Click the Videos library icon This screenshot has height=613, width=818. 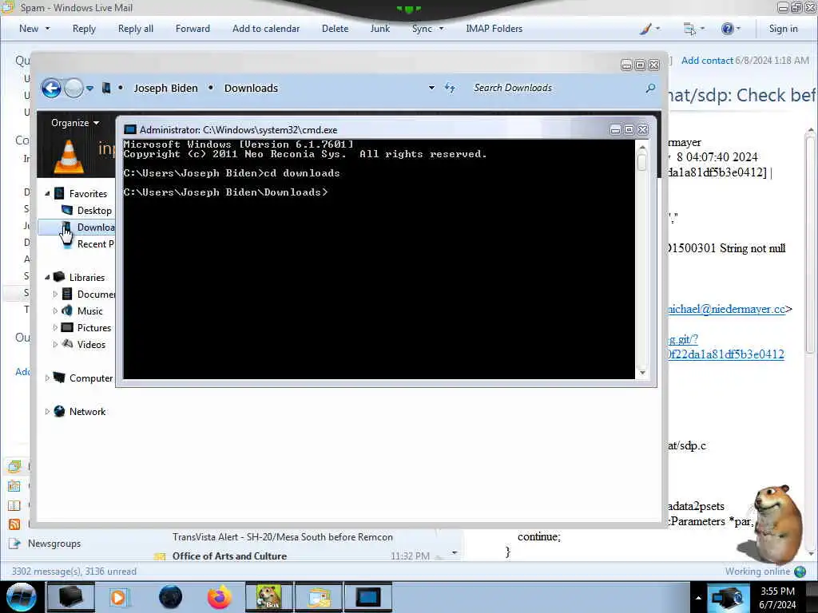pyautogui.click(x=67, y=344)
